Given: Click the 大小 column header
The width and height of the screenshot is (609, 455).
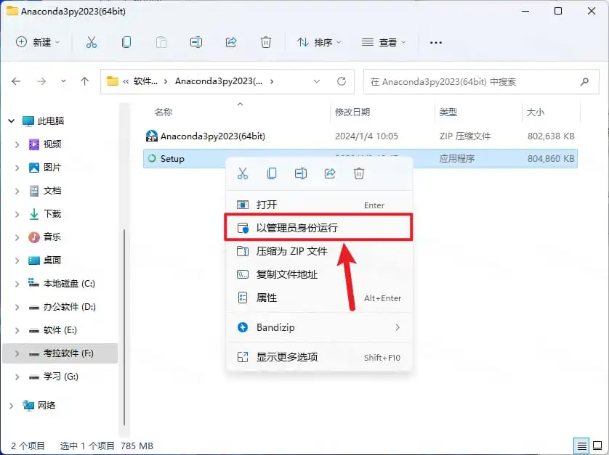Looking at the screenshot, I should click(535, 112).
